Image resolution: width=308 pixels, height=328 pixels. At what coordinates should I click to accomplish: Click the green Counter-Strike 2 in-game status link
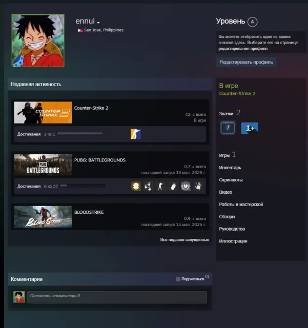237,93
